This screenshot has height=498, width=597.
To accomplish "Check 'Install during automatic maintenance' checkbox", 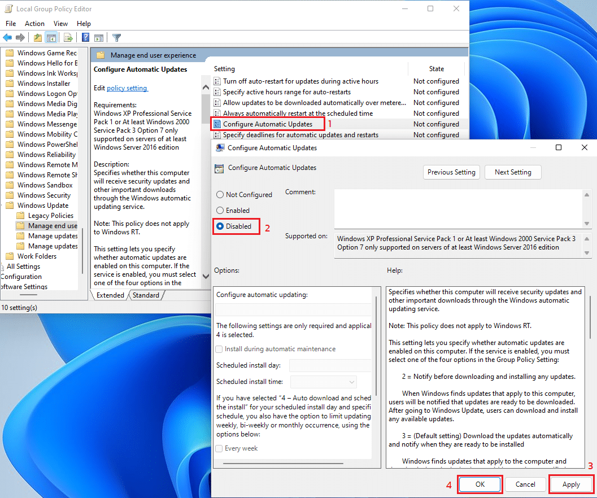I will (x=219, y=349).
